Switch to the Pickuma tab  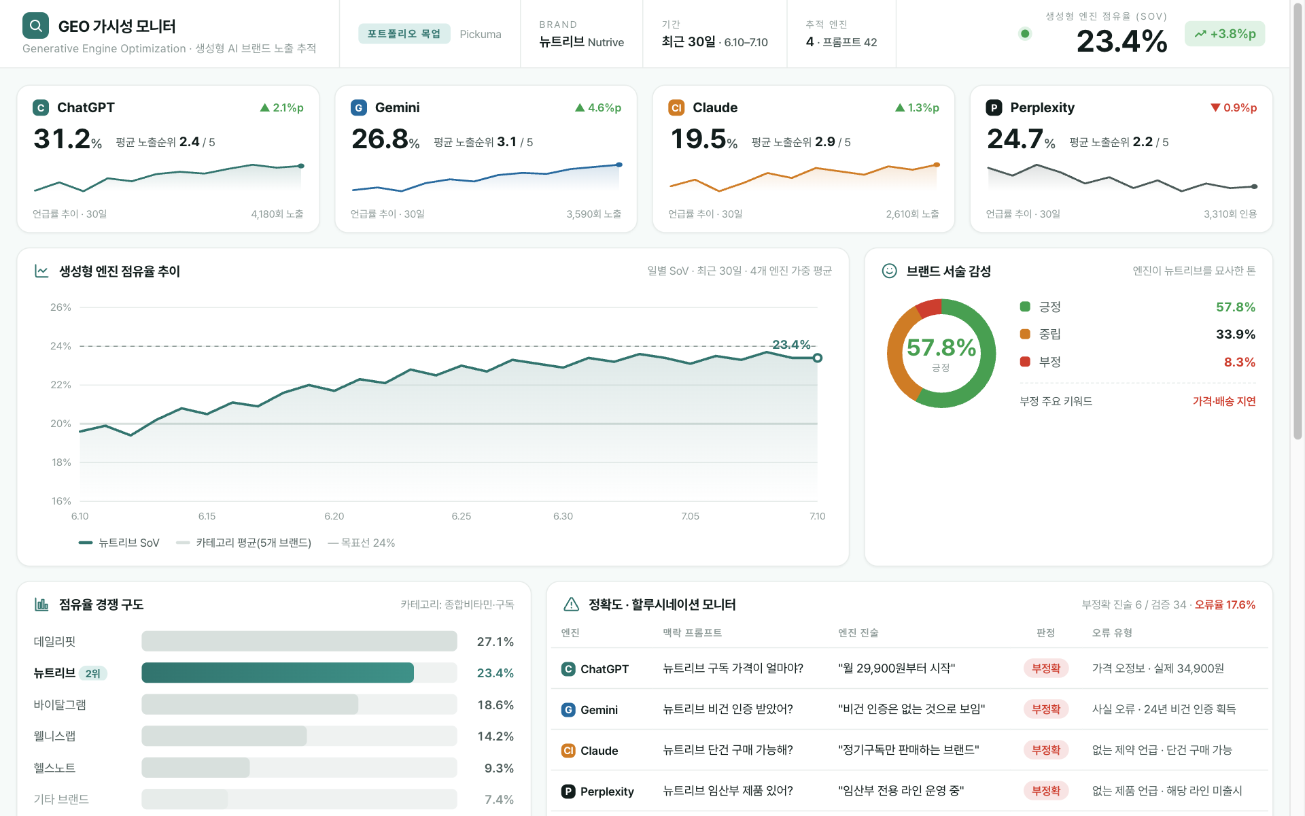[481, 34]
